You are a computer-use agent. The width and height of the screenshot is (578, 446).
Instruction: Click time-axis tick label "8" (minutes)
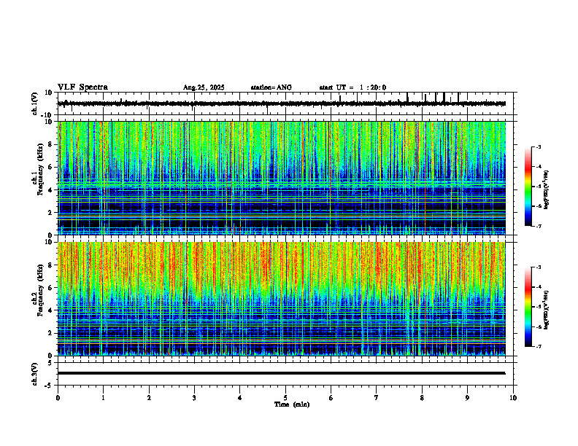pos(422,398)
